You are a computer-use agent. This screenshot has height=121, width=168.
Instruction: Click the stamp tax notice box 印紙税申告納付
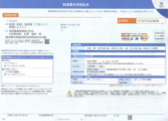click(x=159, y=36)
